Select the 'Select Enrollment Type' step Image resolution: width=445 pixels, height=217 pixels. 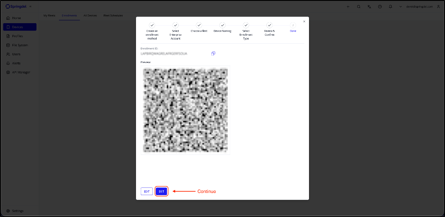pyautogui.click(x=246, y=31)
